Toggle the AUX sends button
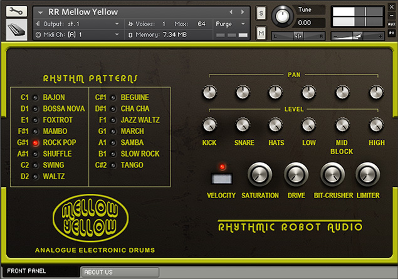This screenshot has height=279, width=398. pos(392,24)
